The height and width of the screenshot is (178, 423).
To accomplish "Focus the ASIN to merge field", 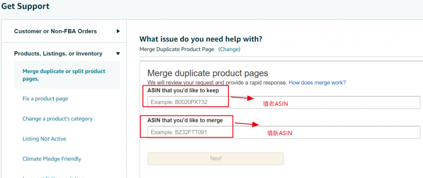I will click(x=284, y=132).
